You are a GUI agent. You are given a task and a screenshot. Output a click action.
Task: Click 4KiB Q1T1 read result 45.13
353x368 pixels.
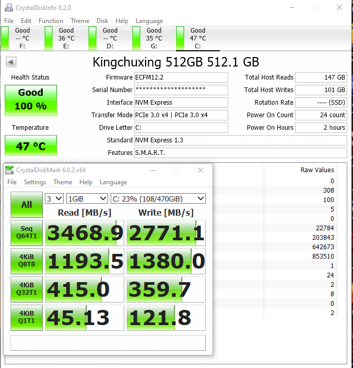85,318
